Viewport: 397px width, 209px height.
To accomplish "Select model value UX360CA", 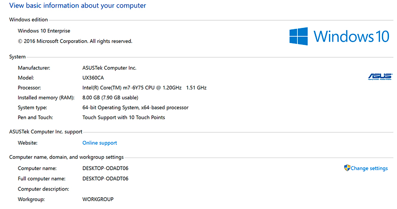I will pyautogui.click(x=93, y=78).
